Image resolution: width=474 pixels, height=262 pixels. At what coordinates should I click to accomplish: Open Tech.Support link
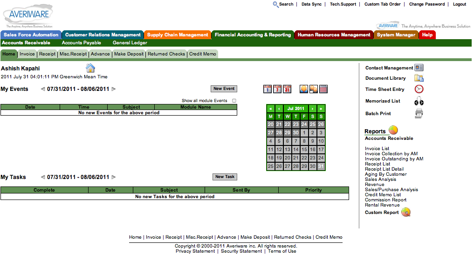click(343, 4)
